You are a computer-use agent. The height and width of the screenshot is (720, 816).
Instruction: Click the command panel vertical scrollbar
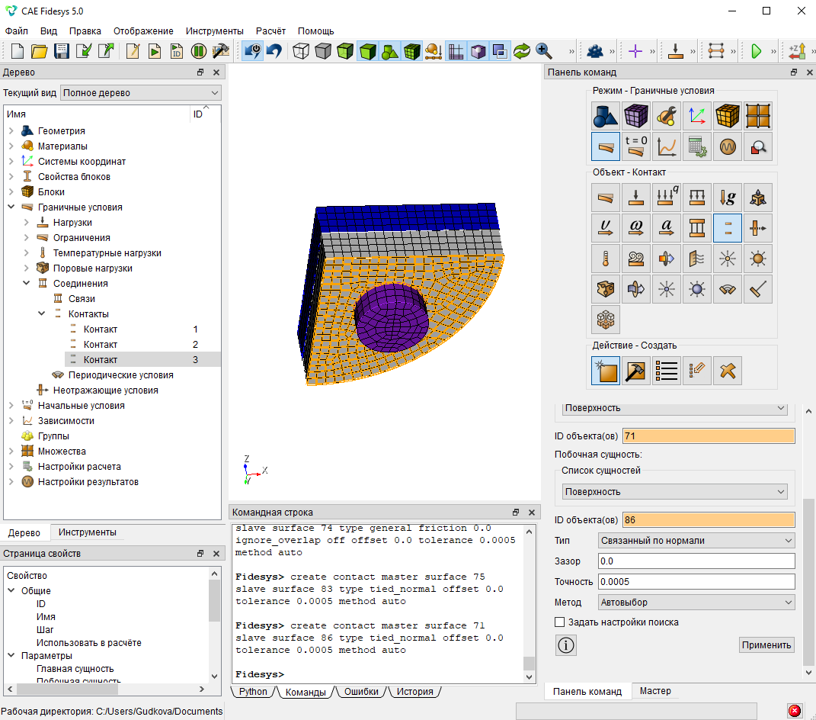click(808, 583)
